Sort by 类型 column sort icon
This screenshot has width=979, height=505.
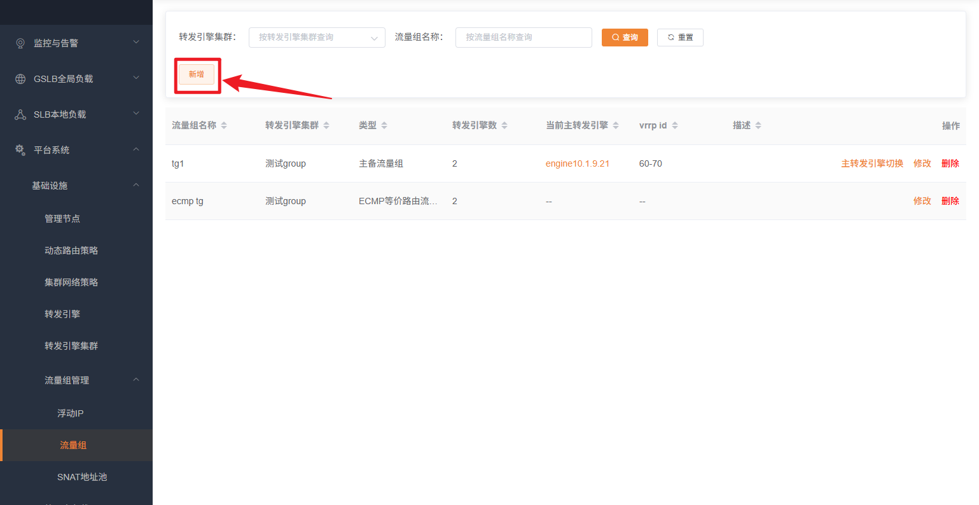pyautogui.click(x=384, y=126)
